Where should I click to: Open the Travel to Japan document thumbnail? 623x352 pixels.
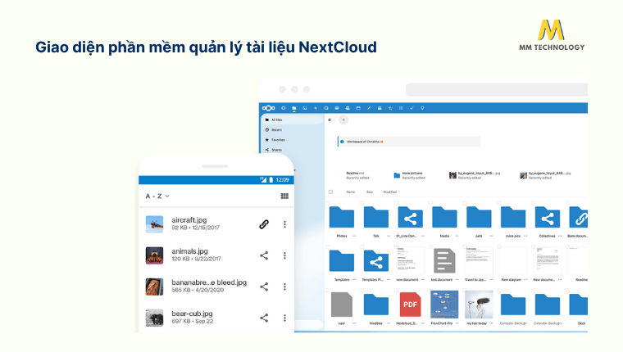click(479, 261)
